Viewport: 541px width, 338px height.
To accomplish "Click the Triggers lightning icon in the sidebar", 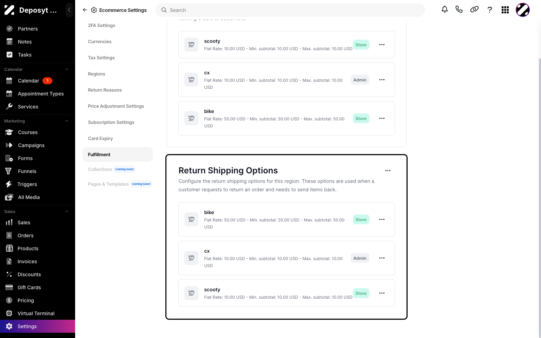I will pos(9,184).
